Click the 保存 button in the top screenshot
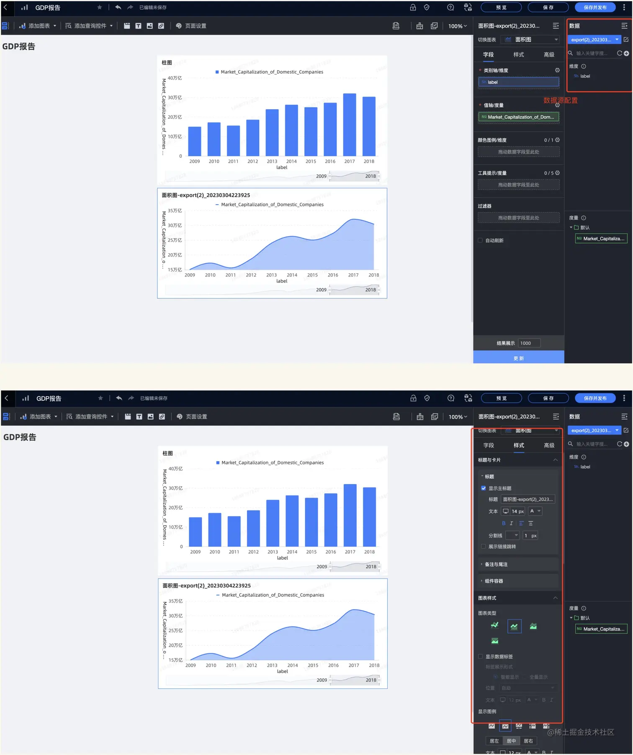The width and height of the screenshot is (633, 755). pyautogui.click(x=548, y=7)
